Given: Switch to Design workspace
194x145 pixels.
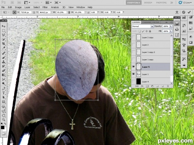Looking at the screenshot, I should pos(148,3).
